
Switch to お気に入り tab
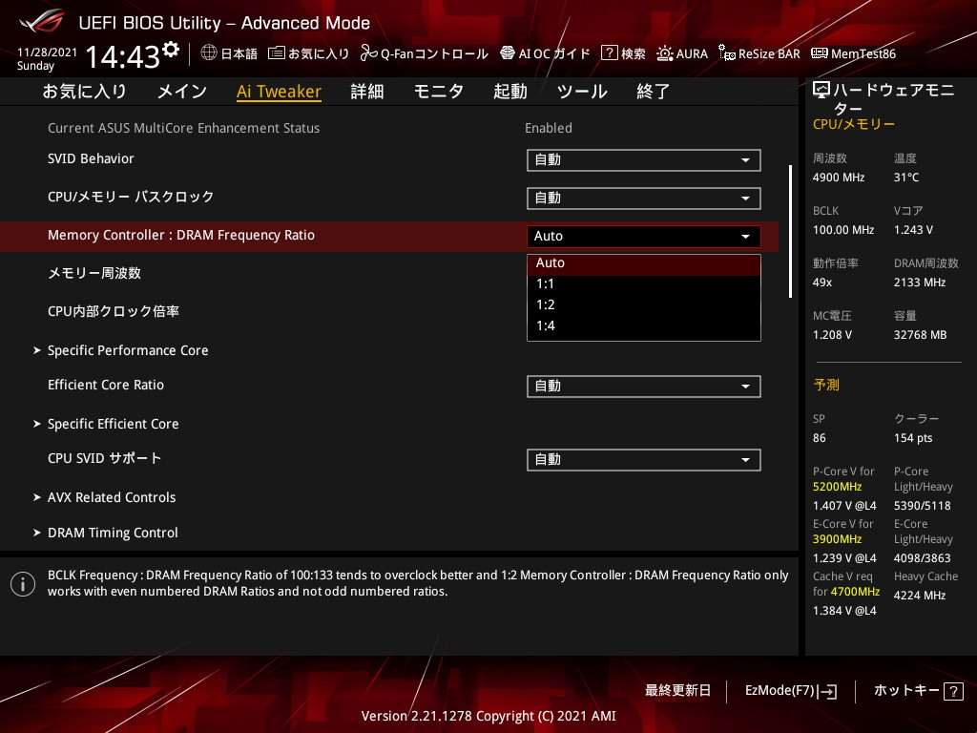85,92
